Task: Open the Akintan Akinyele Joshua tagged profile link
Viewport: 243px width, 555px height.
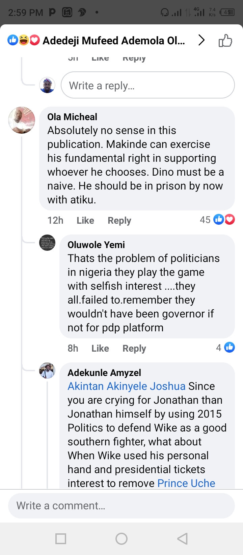Action: 126,386
